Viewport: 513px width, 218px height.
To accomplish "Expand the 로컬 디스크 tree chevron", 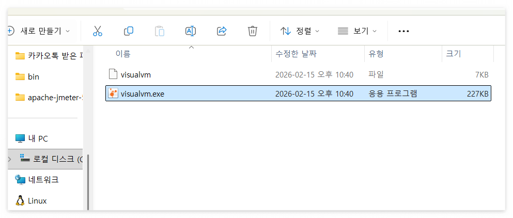I will tap(9, 159).
